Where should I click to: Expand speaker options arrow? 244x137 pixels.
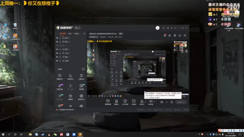point(154,102)
